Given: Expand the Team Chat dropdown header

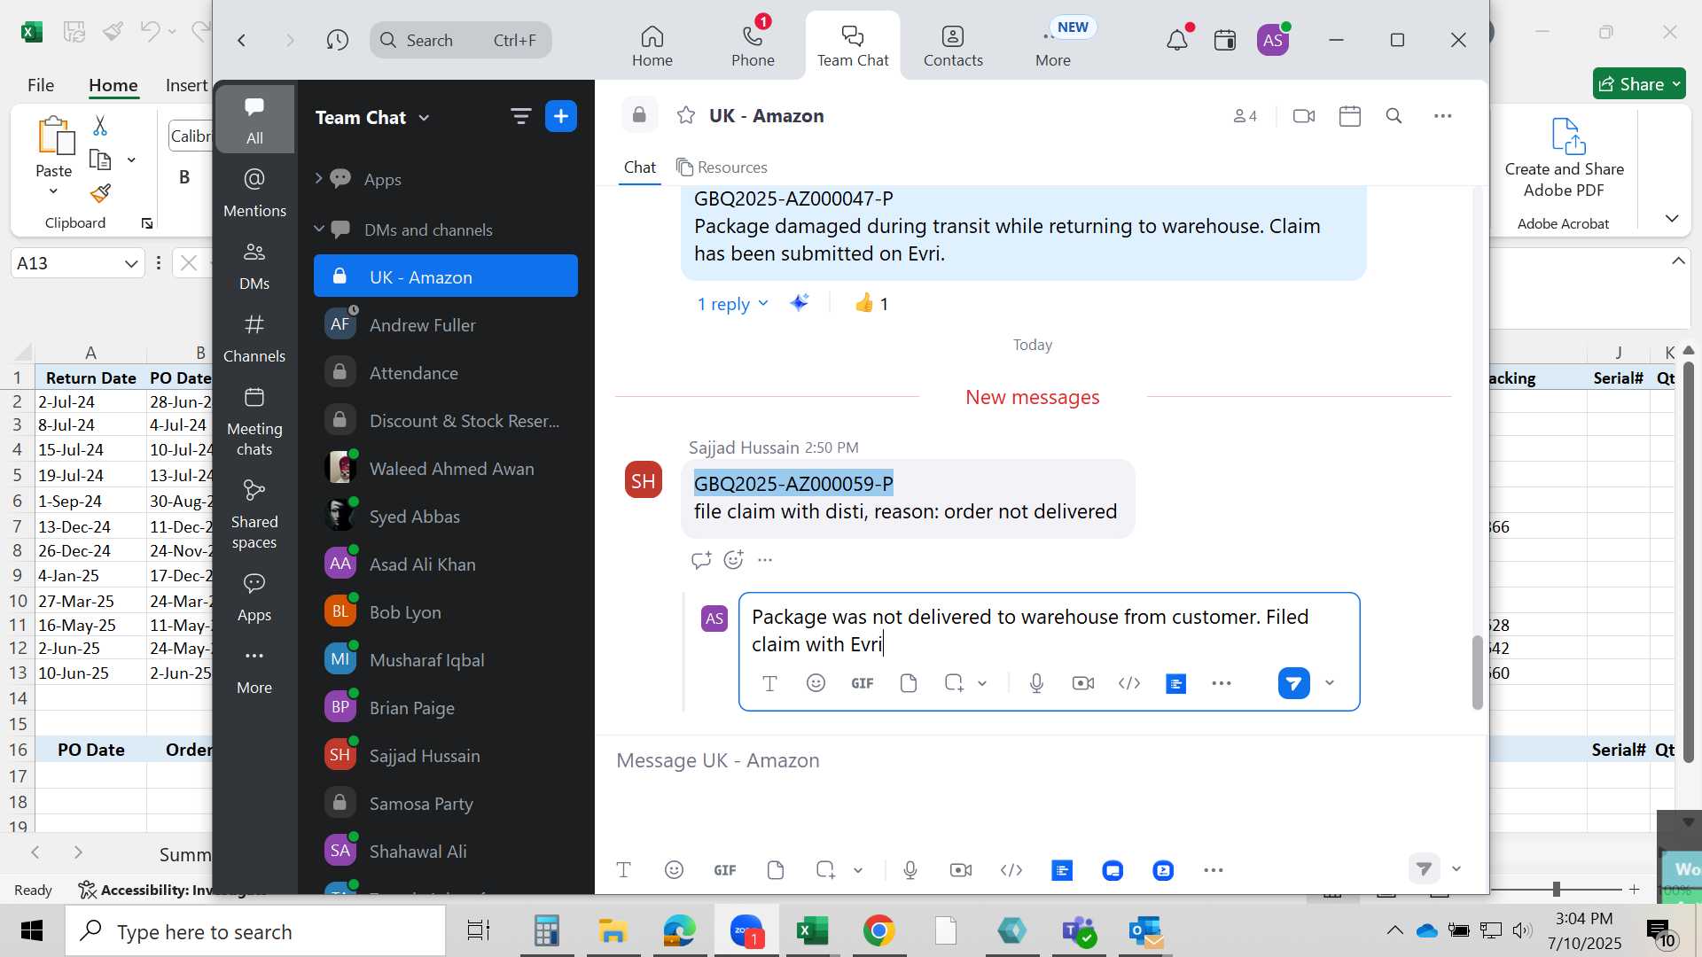Looking at the screenshot, I should [x=372, y=117].
